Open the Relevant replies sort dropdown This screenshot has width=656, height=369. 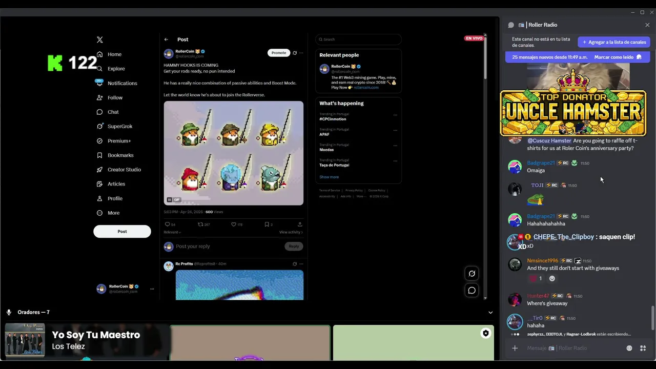[x=172, y=232]
